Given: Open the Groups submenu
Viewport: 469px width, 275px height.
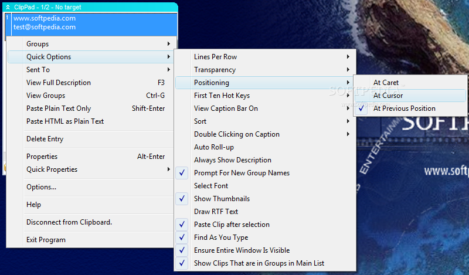Looking at the screenshot, I should (90, 44).
